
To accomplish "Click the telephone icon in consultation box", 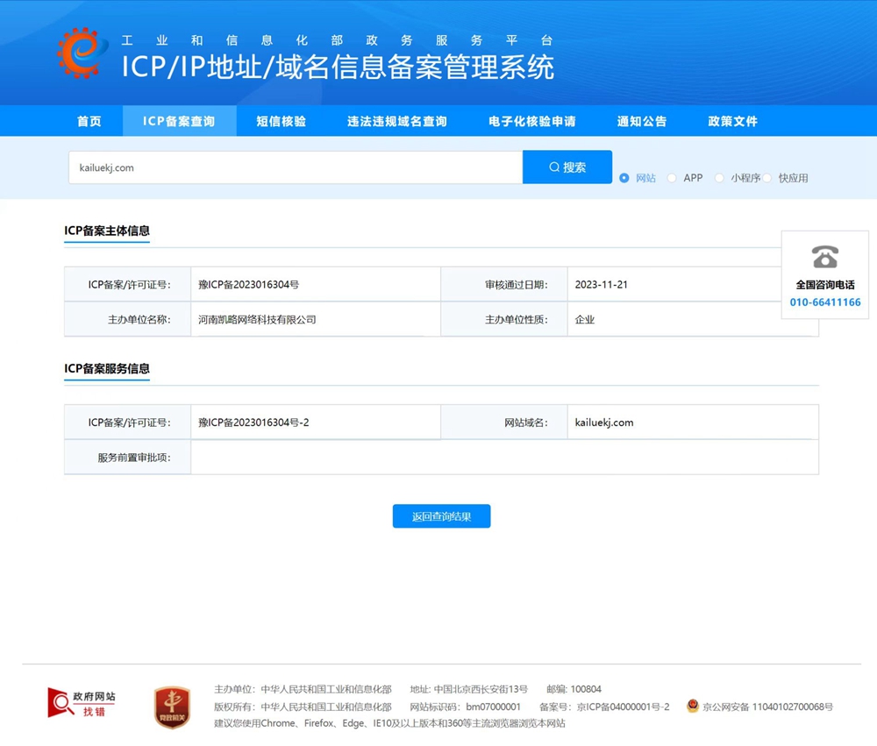I will (x=825, y=257).
